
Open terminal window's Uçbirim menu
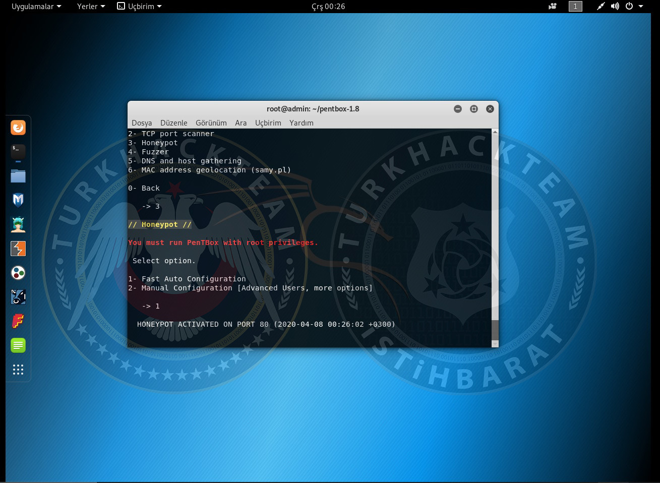coord(268,123)
